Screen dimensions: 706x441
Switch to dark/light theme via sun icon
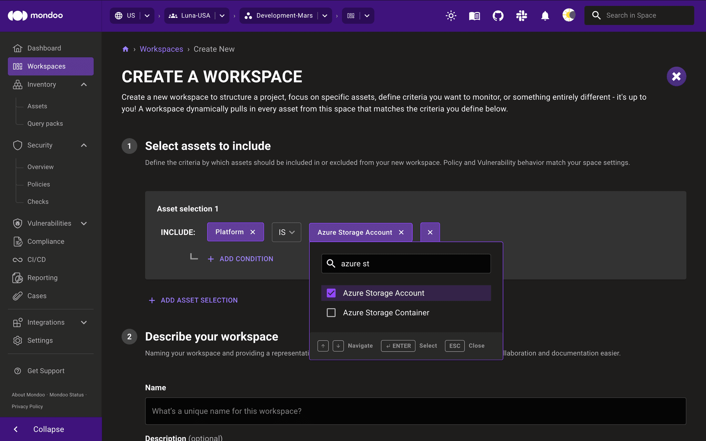point(451,16)
